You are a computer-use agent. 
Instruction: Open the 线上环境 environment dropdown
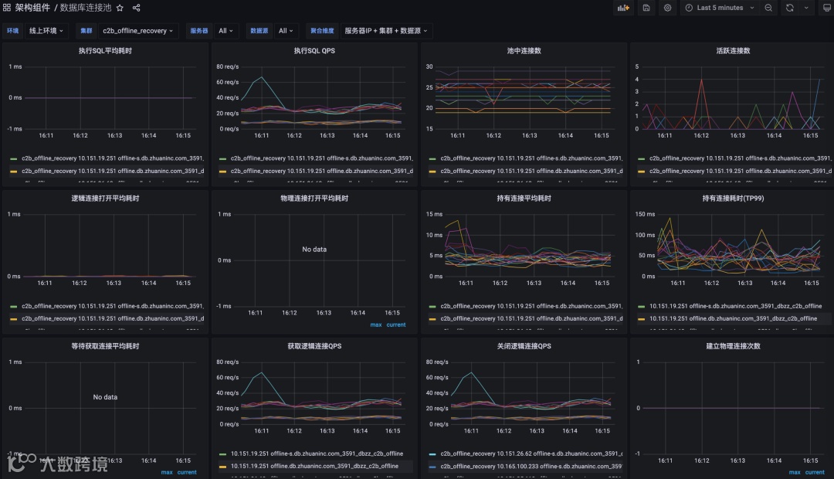pyautogui.click(x=46, y=31)
